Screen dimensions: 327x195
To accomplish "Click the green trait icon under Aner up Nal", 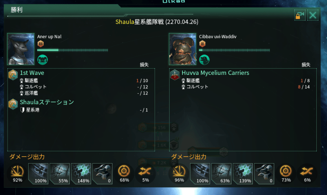I will (x=43, y=60).
